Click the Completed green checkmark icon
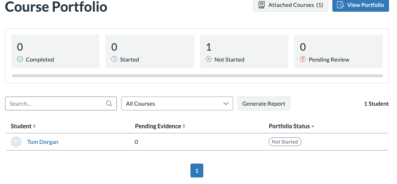This screenshot has width=397, height=184. tap(20, 59)
